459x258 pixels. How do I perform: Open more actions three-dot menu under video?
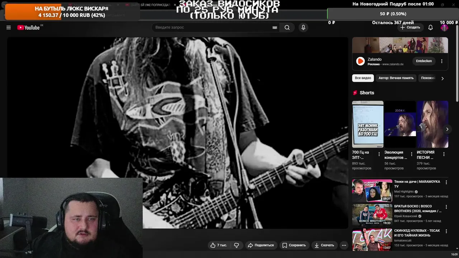344,245
